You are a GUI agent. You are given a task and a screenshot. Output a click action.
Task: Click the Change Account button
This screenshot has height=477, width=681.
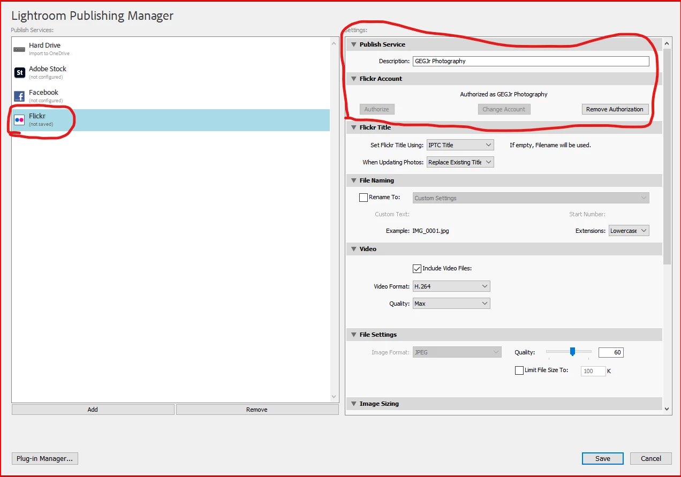click(504, 109)
